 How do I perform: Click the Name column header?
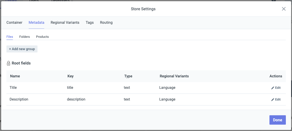tap(15, 76)
